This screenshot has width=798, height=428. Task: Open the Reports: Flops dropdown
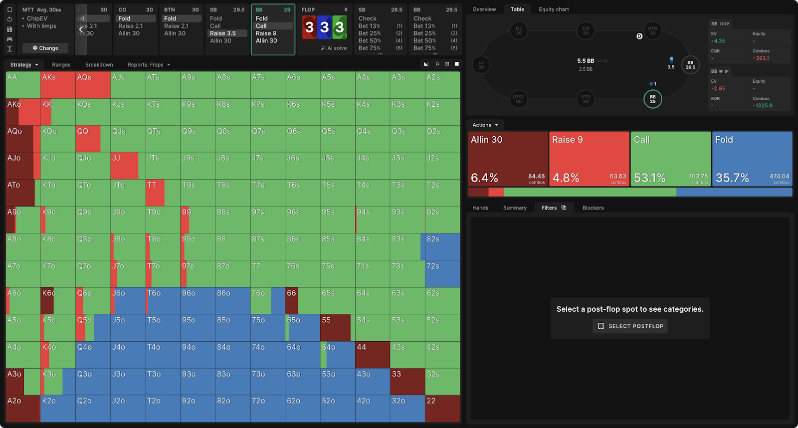point(149,65)
